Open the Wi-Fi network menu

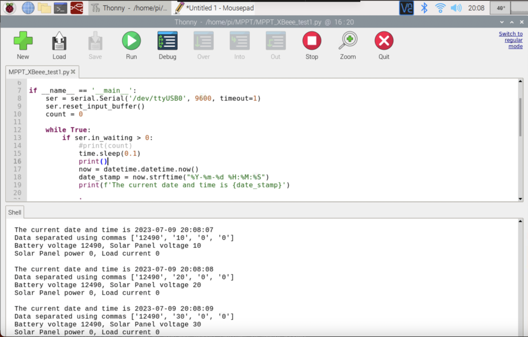(x=440, y=8)
